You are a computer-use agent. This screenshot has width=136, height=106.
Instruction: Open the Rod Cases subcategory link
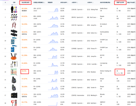[x=94, y=17]
